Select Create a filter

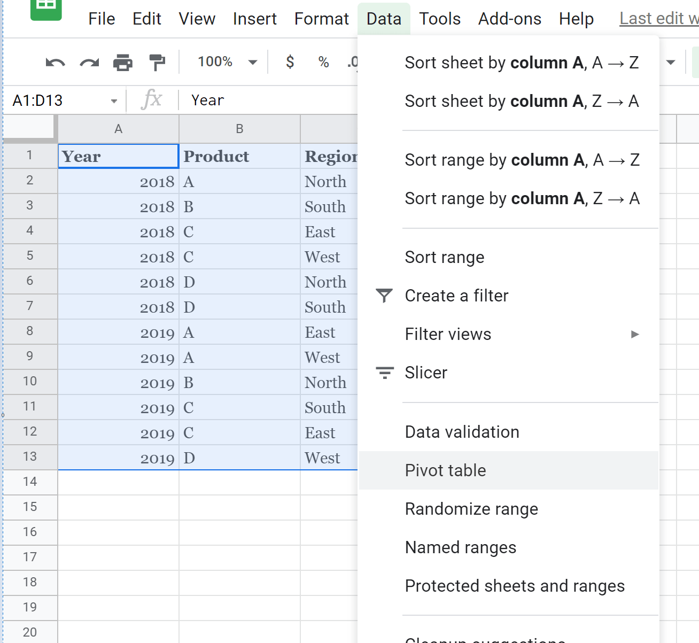[x=456, y=295]
